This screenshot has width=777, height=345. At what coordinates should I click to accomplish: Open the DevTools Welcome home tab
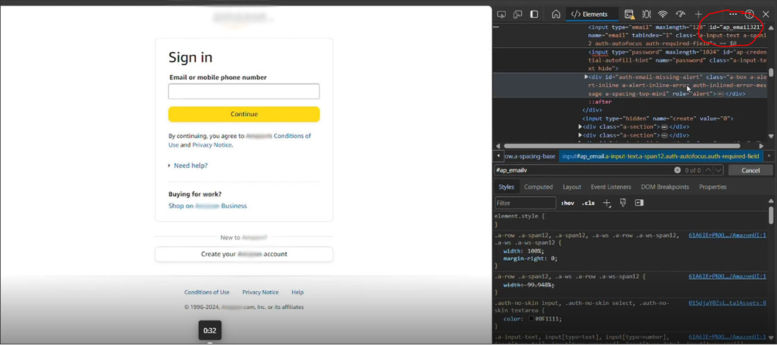[556, 14]
